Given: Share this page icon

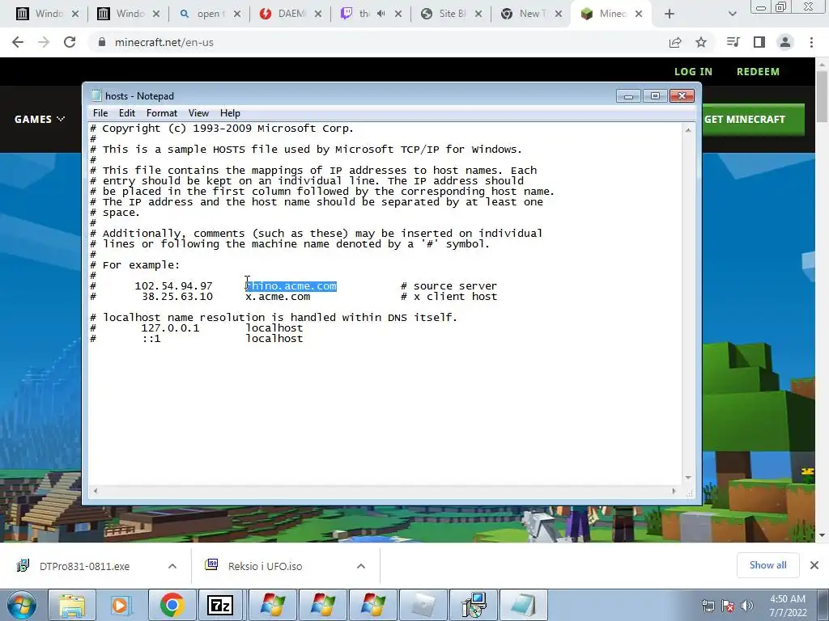Looking at the screenshot, I should tap(675, 42).
